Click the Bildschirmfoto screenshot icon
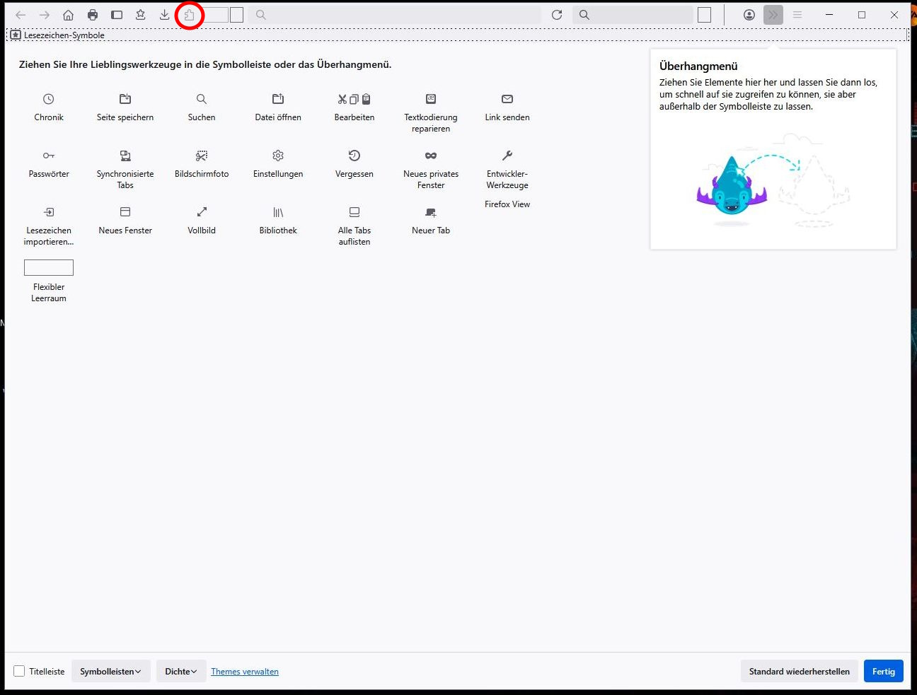This screenshot has width=917, height=695. pyautogui.click(x=202, y=156)
